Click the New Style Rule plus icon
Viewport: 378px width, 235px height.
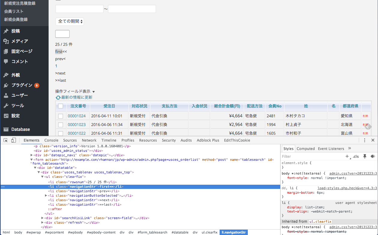click(347, 156)
